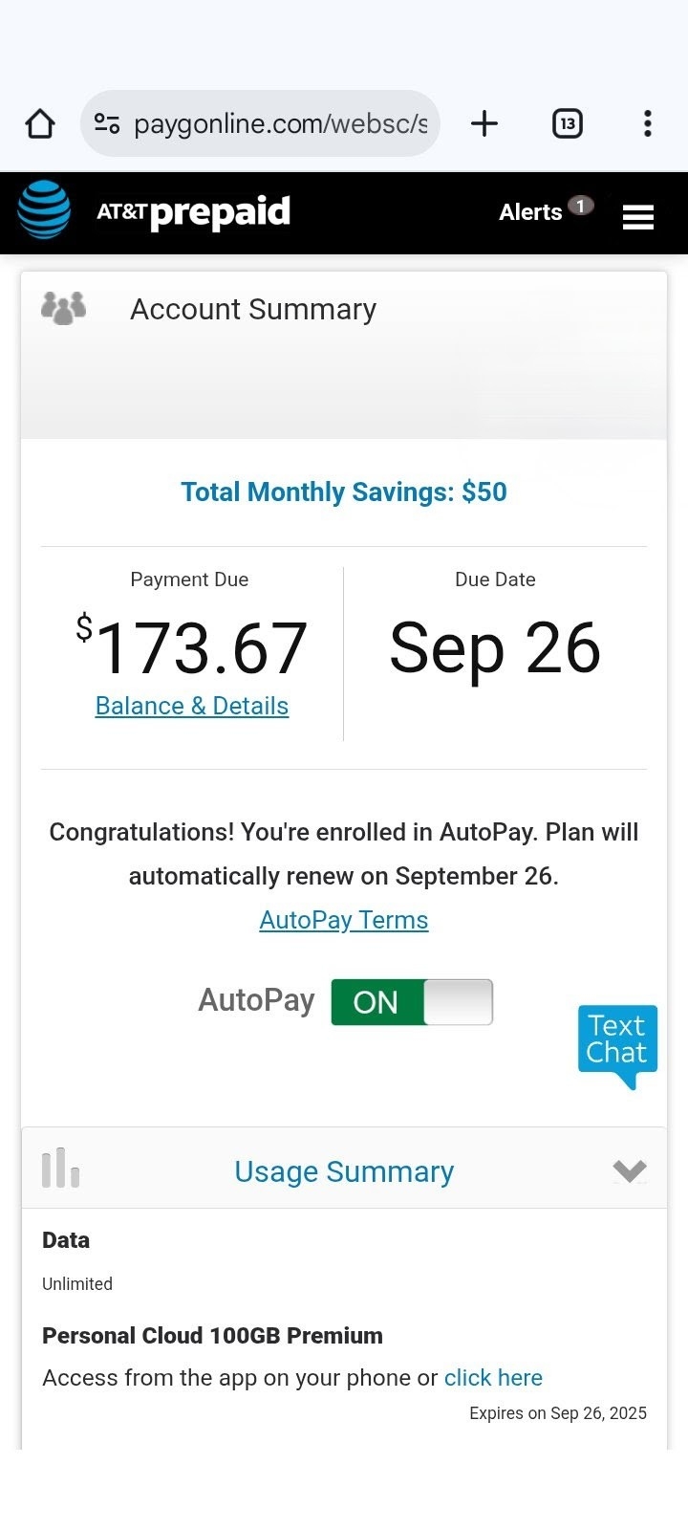Image resolution: width=688 pixels, height=1530 pixels.
Task: Open the tab switcher showing 13 tabs
Action: pos(567,123)
